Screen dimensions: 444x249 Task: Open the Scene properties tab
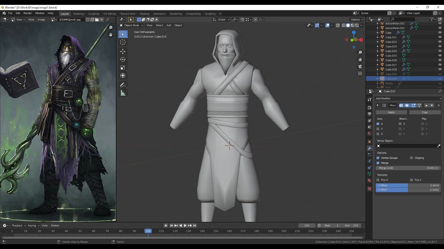[369, 127]
